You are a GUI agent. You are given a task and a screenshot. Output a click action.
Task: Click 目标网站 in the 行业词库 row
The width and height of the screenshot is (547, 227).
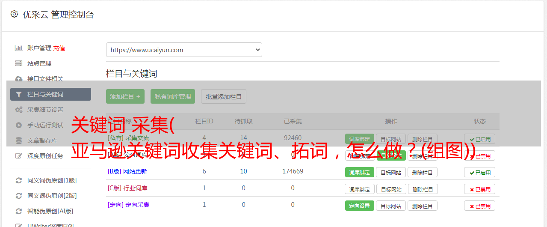click(x=391, y=189)
